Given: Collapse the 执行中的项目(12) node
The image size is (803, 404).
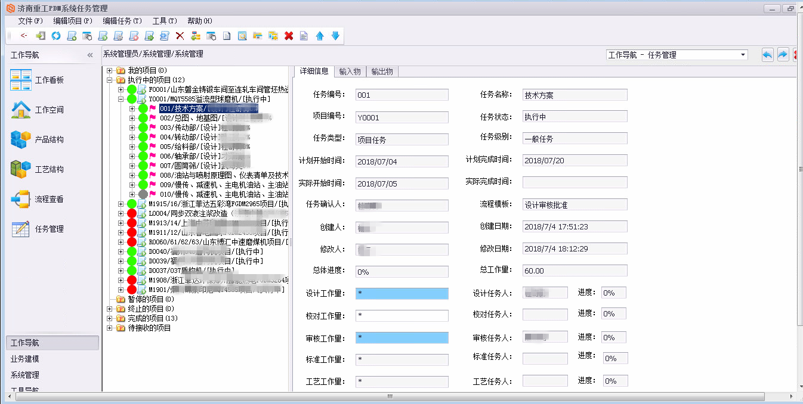Looking at the screenshot, I should [x=110, y=80].
